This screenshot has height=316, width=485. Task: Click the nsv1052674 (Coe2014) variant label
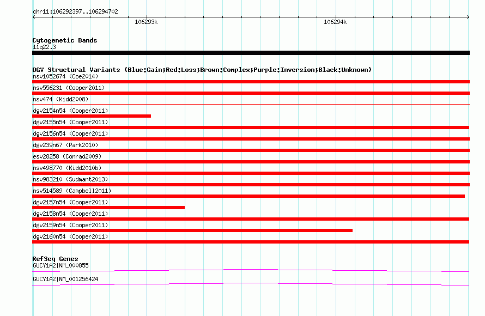[x=65, y=76]
